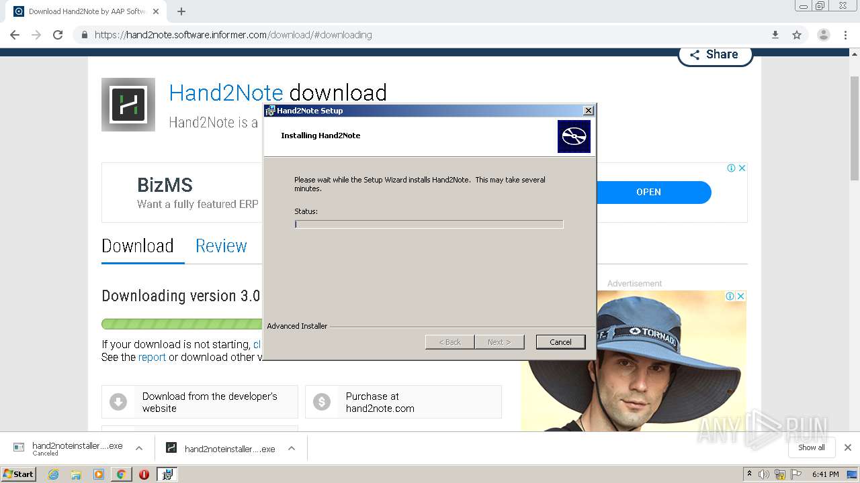
Task: Open a new browser tab
Action: pyautogui.click(x=181, y=11)
